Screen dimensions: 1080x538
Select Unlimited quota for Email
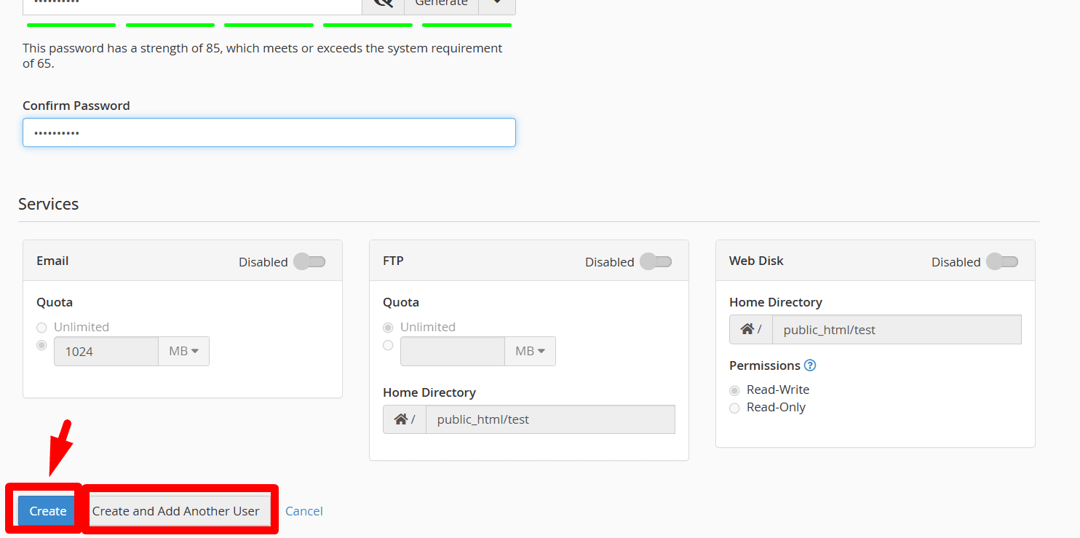coord(41,328)
